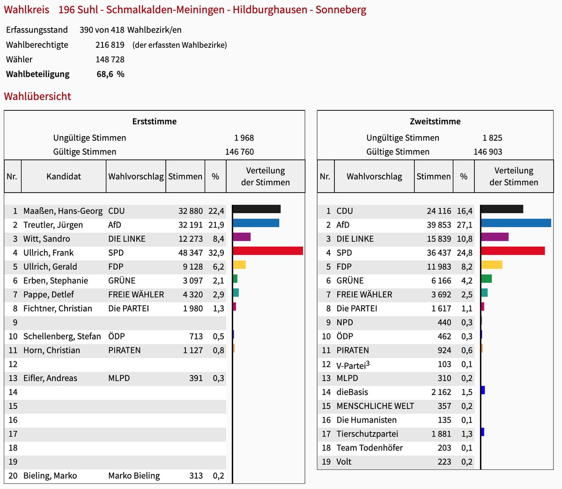The image size is (562, 489).
Task: Click the yellow FDP bar in Zweitstimme
Action: point(492,265)
